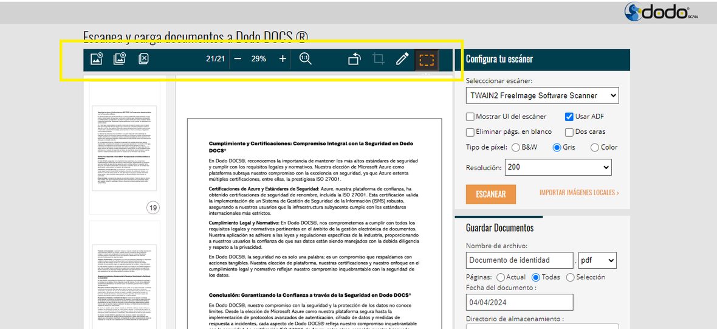Click the 29% zoom value

coord(259,58)
